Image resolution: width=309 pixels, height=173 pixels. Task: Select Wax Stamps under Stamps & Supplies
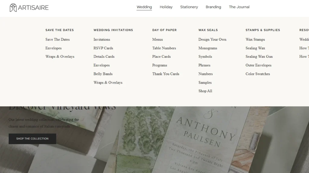255,39
